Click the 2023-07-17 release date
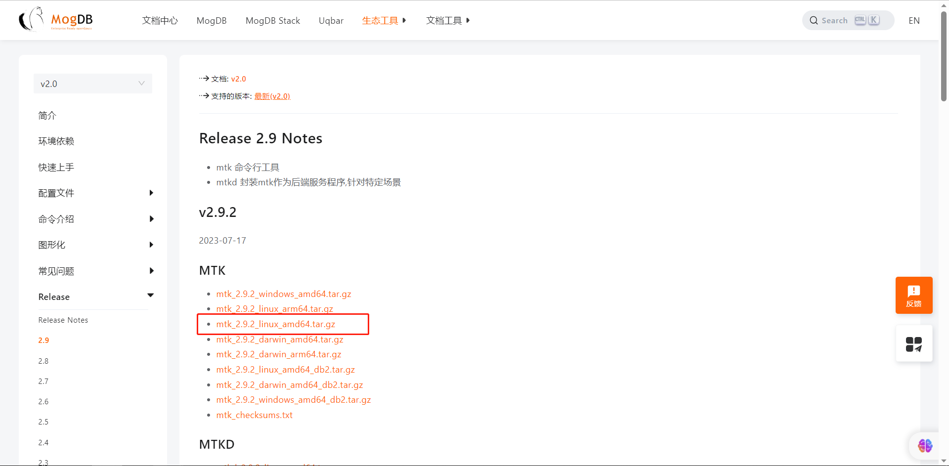 click(222, 240)
